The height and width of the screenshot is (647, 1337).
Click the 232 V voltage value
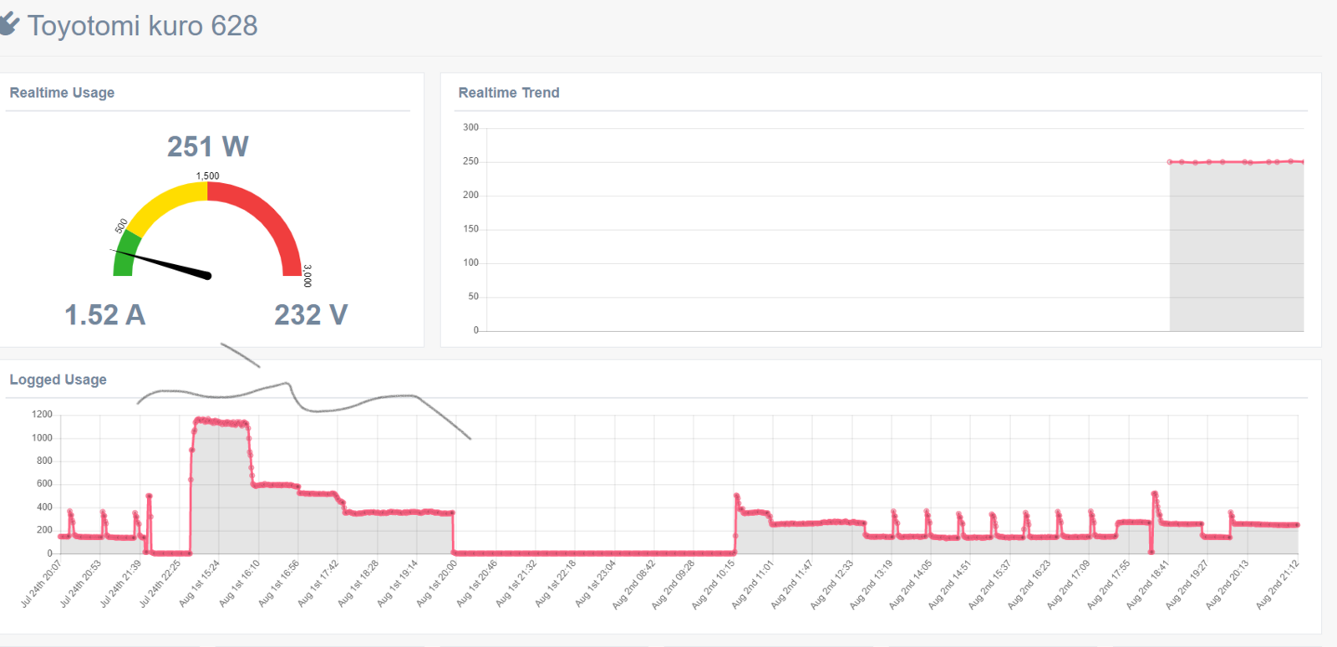click(x=311, y=315)
